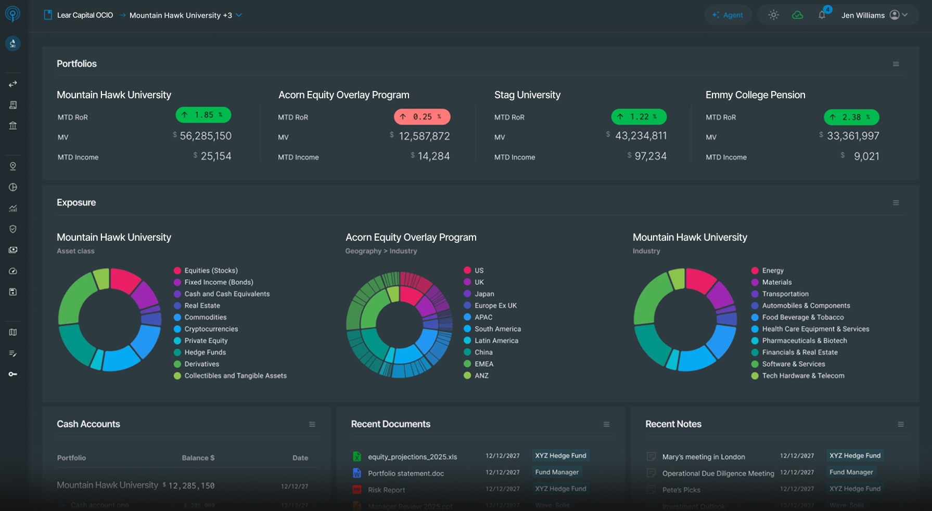Select the key icon at sidebar bottom
This screenshot has width=932, height=511.
13,373
